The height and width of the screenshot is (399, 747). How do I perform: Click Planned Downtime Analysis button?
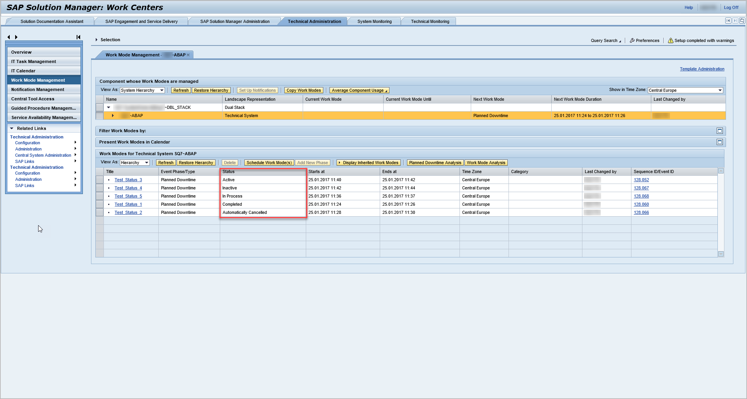point(435,163)
